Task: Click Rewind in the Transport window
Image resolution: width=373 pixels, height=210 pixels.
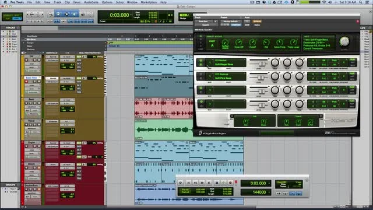Action: pyautogui.click(x=195, y=183)
